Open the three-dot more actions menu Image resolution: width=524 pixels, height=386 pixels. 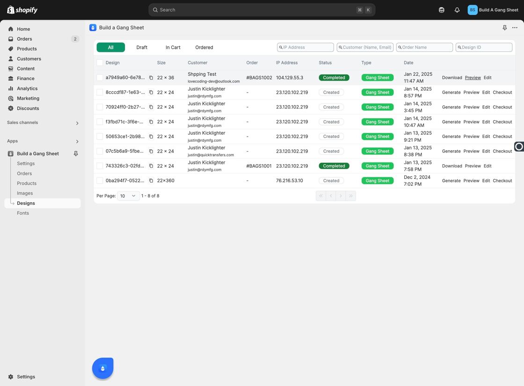515,28
